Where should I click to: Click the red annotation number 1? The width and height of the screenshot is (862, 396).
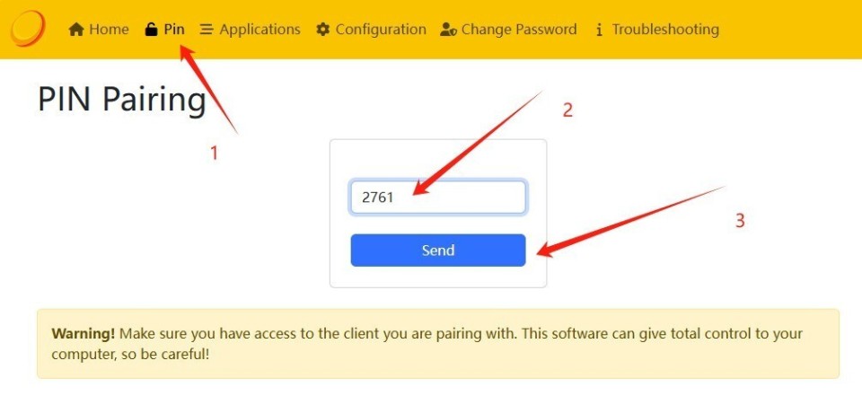(x=214, y=154)
